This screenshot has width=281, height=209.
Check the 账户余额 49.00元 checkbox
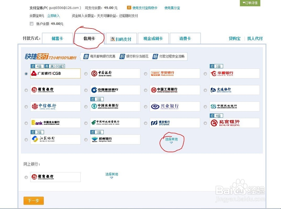click(31, 24)
